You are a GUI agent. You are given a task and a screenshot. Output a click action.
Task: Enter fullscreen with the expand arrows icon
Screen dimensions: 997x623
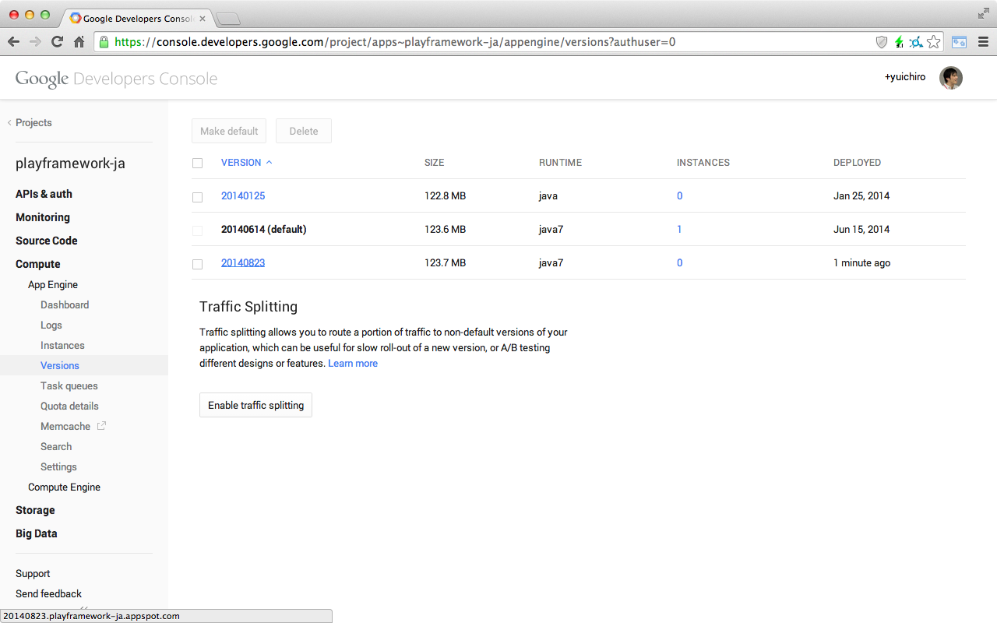tap(983, 13)
